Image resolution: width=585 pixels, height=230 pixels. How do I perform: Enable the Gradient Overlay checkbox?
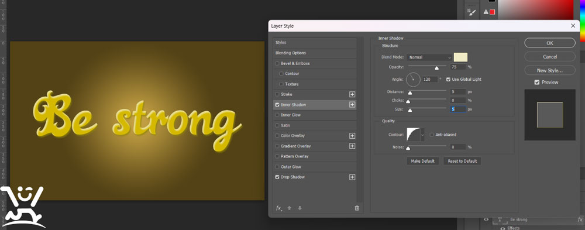point(277,146)
